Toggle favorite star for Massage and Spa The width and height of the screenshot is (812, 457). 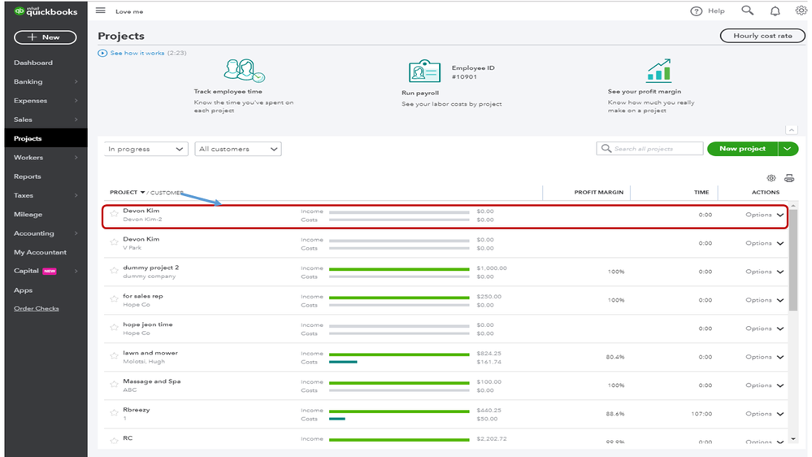115,385
